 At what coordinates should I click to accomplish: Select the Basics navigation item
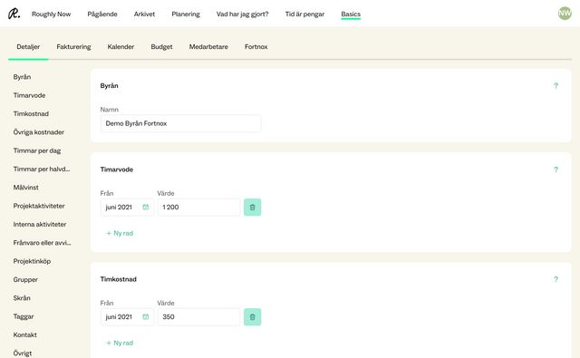pos(351,15)
